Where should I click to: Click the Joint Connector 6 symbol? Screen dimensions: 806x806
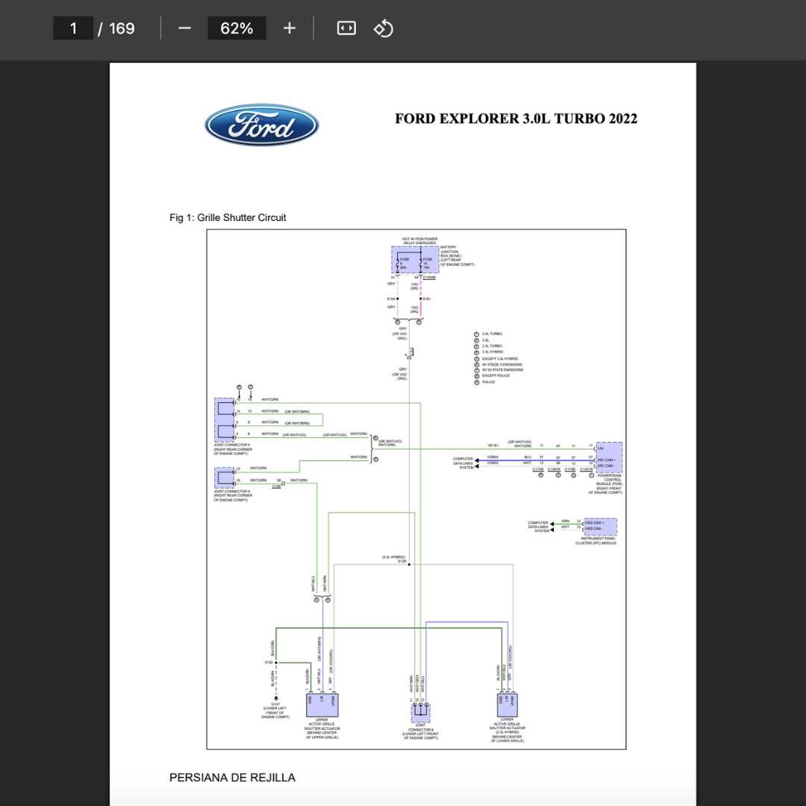pyautogui.click(x=421, y=713)
